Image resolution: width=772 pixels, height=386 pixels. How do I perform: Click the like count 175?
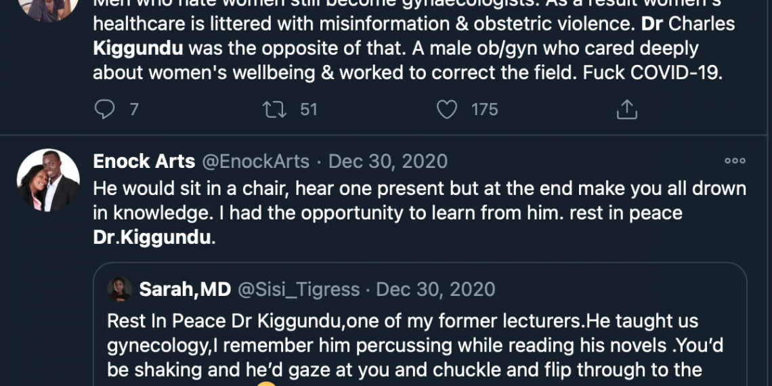(x=484, y=109)
